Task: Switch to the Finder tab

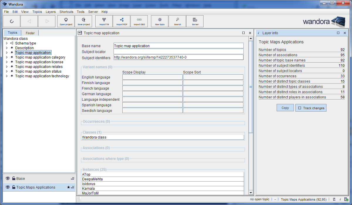Action: click(x=30, y=33)
